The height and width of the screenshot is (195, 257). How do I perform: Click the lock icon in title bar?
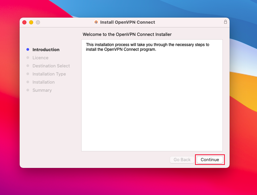click(x=226, y=22)
